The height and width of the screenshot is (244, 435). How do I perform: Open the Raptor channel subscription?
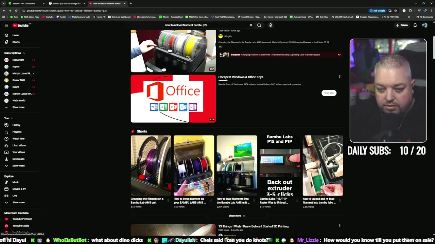click(16, 67)
